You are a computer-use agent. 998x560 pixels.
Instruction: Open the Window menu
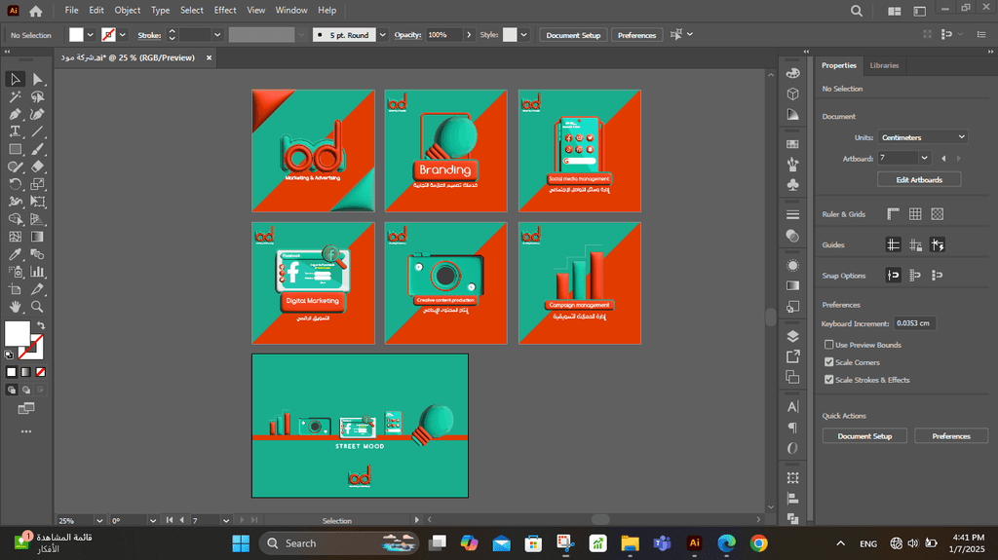pos(290,10)
